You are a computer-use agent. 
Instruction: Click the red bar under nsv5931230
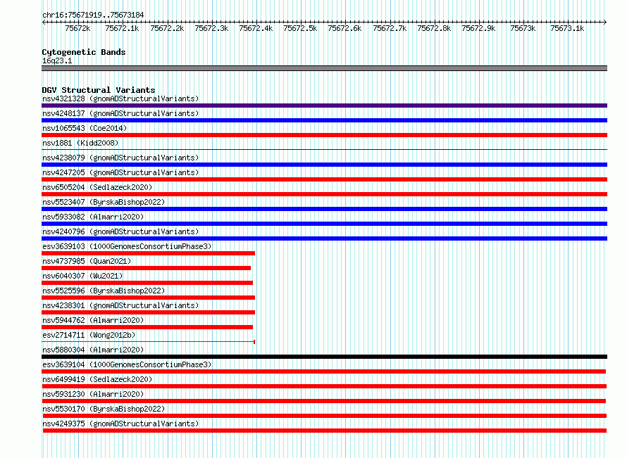click(323, 401)
